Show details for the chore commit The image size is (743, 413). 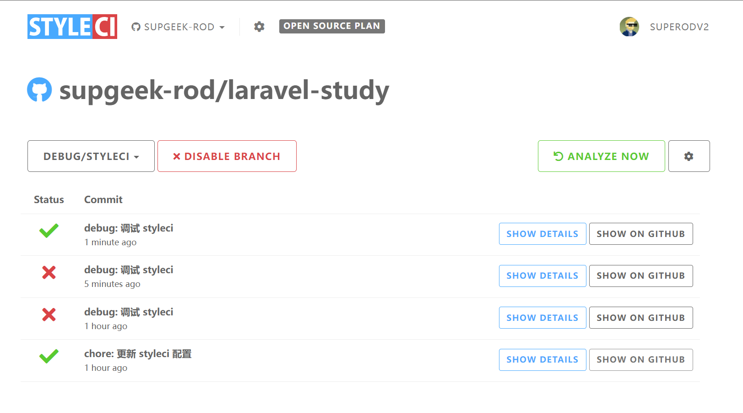(x=542, y=360)
